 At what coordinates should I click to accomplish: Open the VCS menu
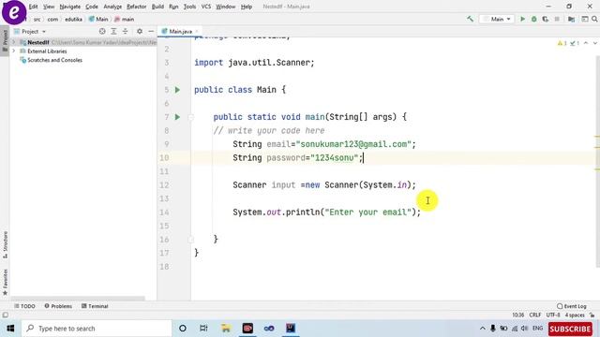(x=206, y=7)
